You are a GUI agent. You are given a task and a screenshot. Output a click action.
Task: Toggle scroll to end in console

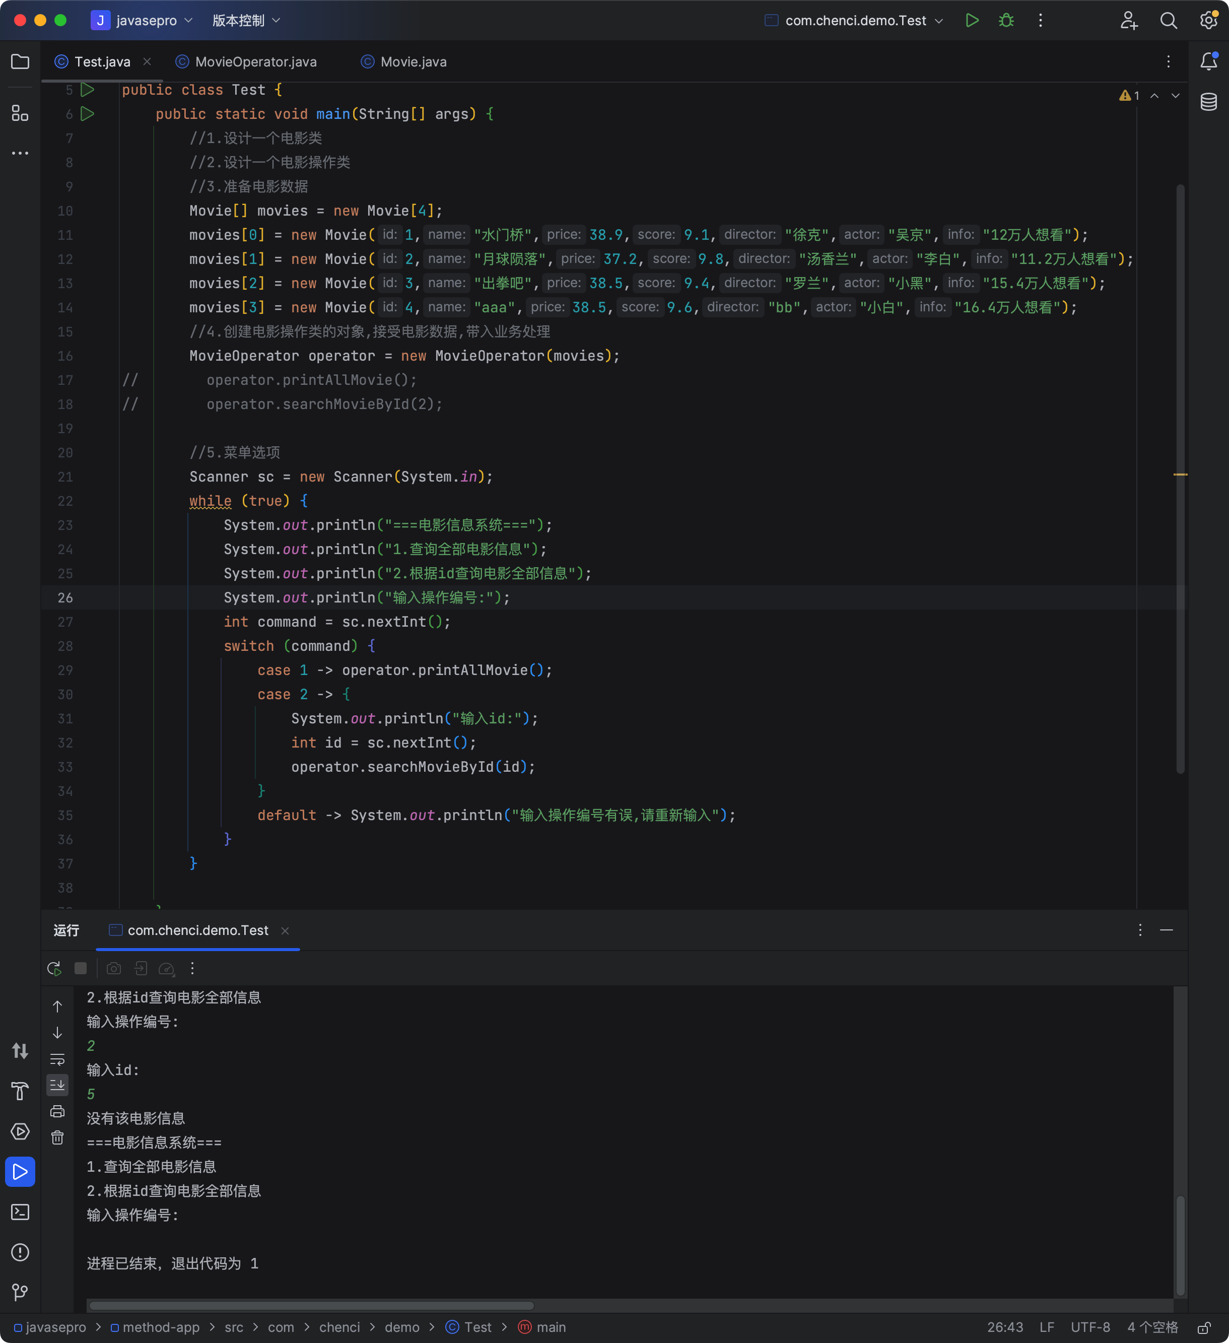tap(57, 1085)
